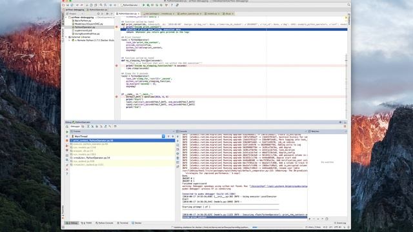Open Debug panel gear settings icon
413x232 pixels.
point(340,122)
